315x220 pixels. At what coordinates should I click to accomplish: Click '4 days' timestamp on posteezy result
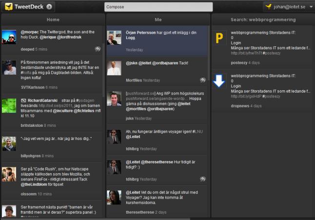click(254, 63)
